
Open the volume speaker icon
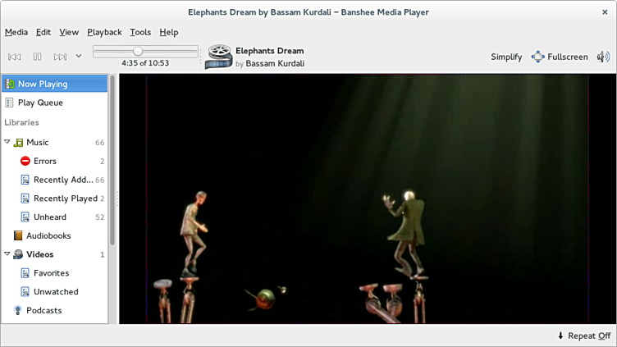point(603,57)
